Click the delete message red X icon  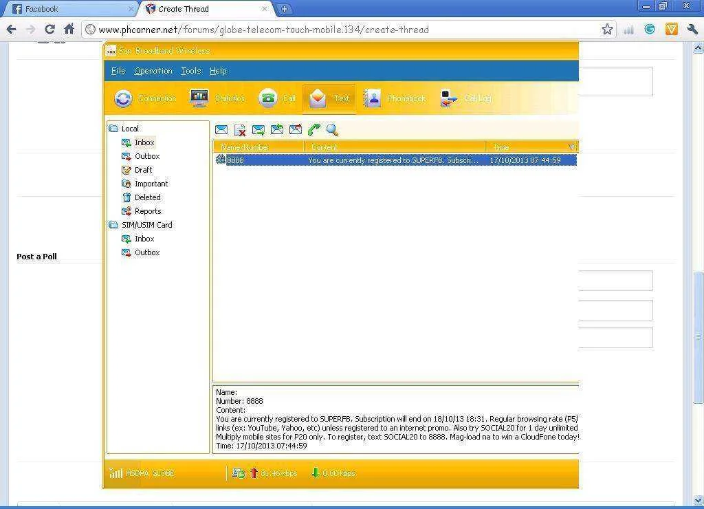(240, 130)
